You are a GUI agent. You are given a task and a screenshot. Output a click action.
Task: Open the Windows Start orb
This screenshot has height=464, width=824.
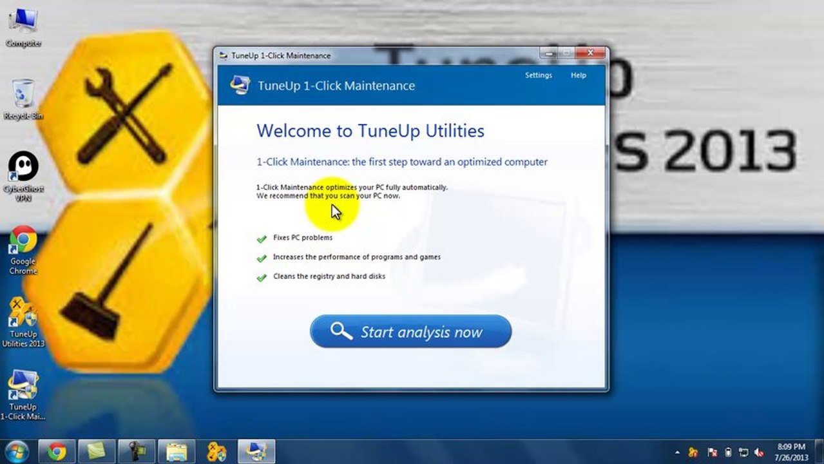pos(16,451)
